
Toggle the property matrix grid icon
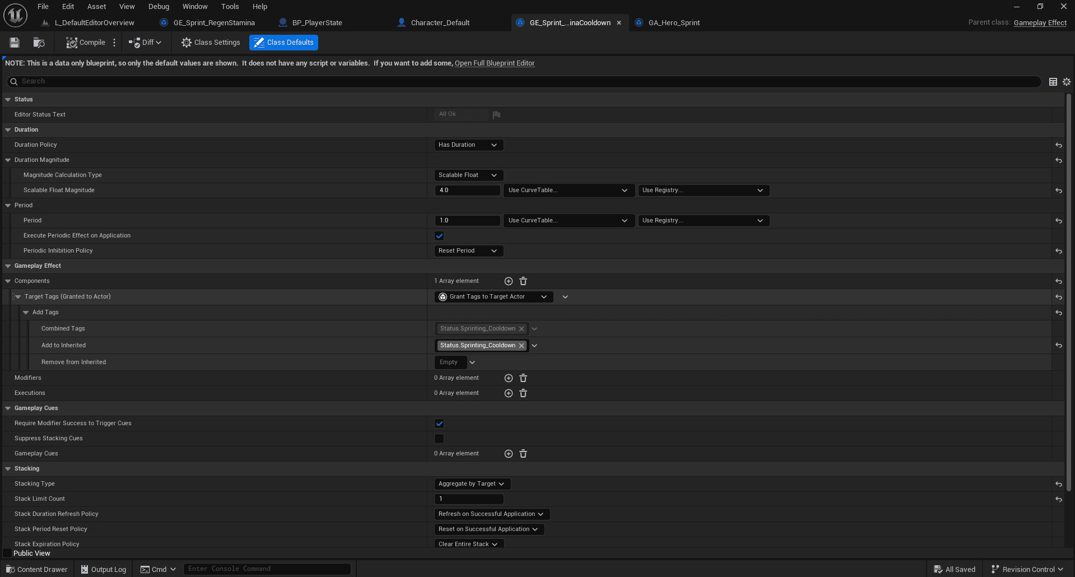tap(1053, 82)
